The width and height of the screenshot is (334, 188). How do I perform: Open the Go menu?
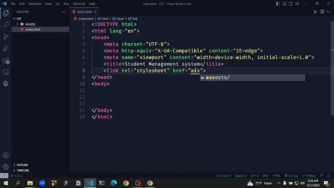coord(57,4)
